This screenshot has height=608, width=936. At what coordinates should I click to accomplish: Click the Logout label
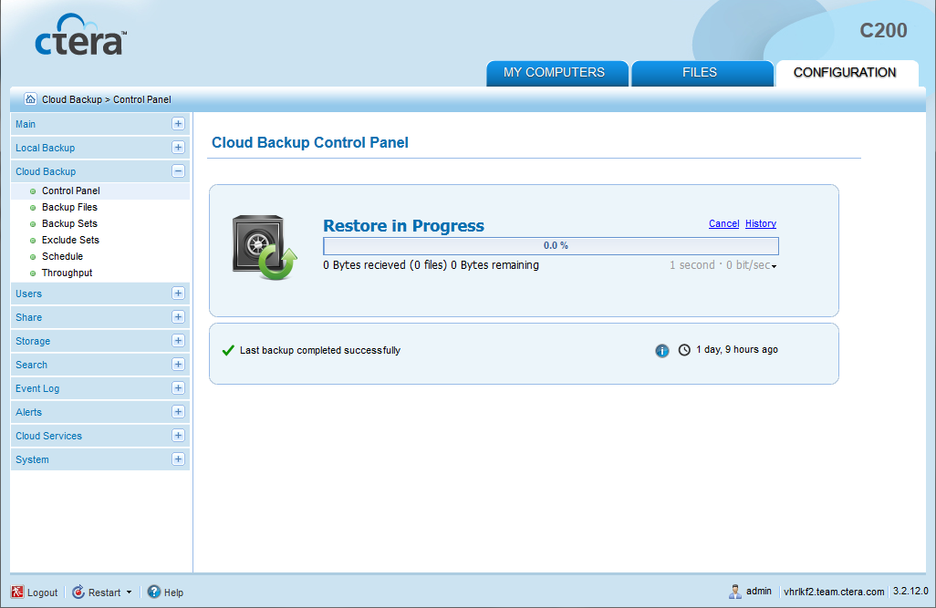(42, 593)
